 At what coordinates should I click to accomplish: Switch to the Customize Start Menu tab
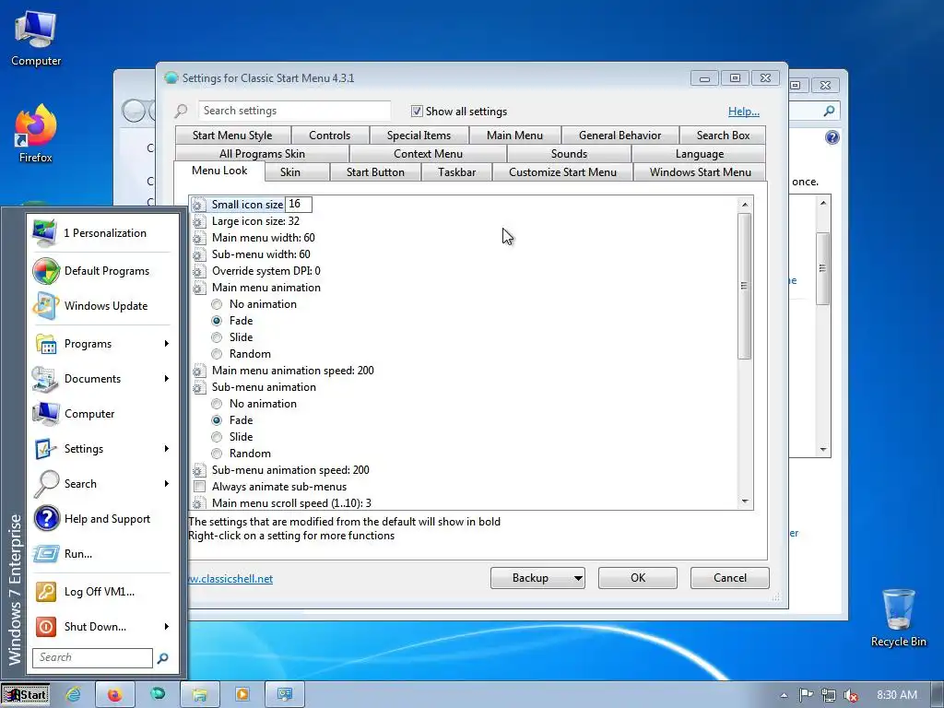563,172
